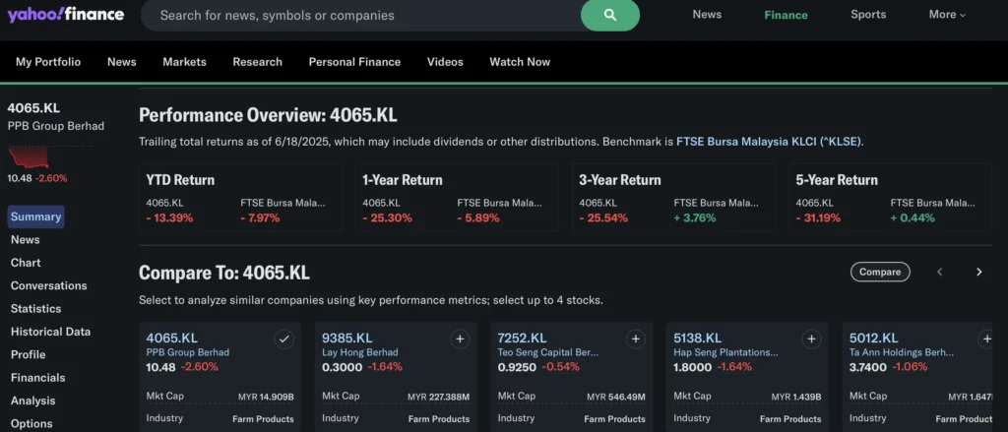Open FTSE Bursa Malaysia KLCI benchmark link
This screenshot has height=432, width=1008.
(x=770, y=142)
